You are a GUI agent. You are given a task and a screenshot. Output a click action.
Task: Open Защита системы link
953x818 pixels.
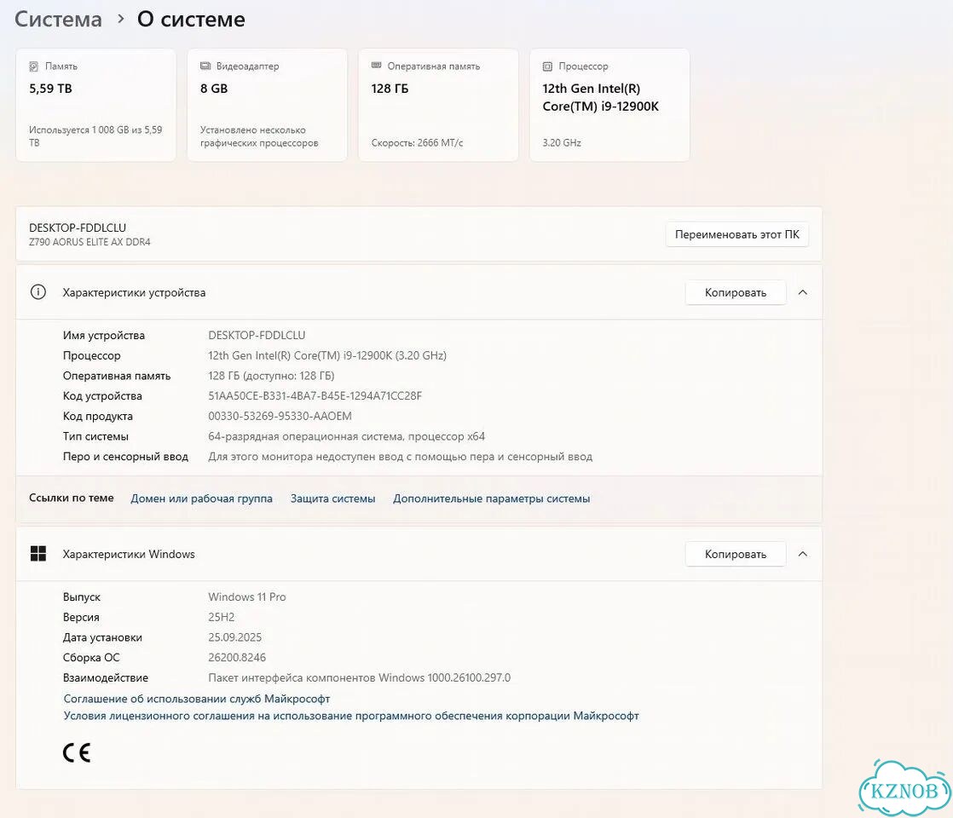332,498
